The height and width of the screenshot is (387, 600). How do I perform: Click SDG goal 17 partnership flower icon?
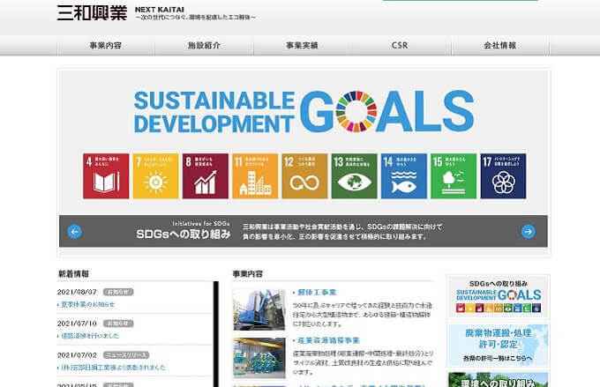click(503, 176)
